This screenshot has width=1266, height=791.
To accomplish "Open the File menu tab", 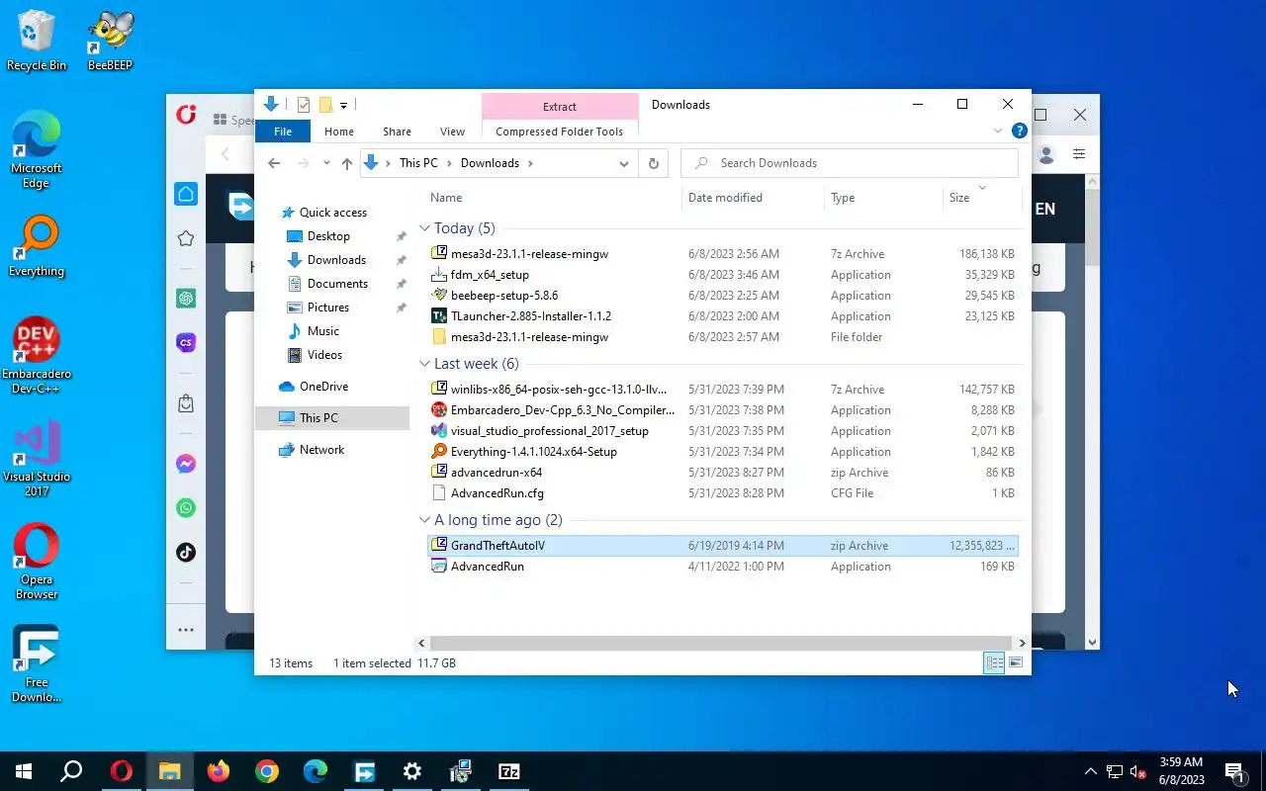I will (x=283, y=132).
